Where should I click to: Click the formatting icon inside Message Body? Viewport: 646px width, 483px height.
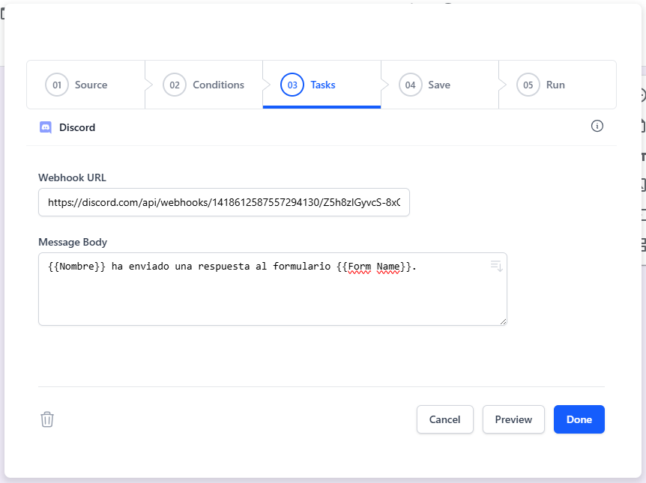(495, 266)
